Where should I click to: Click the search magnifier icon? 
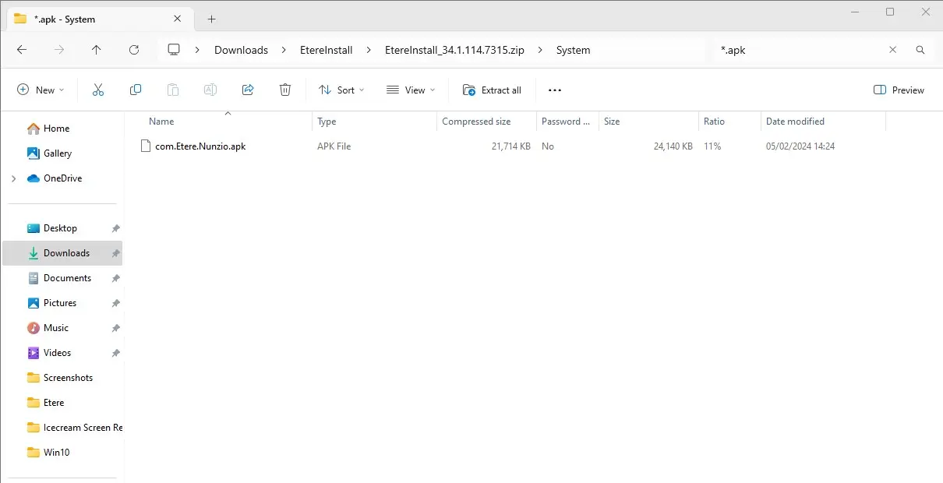(920, 50)
